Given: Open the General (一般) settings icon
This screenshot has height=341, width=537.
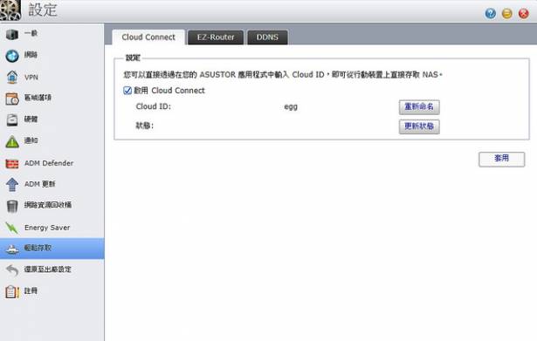Looking at the screenshot, I should coord(12,34).
